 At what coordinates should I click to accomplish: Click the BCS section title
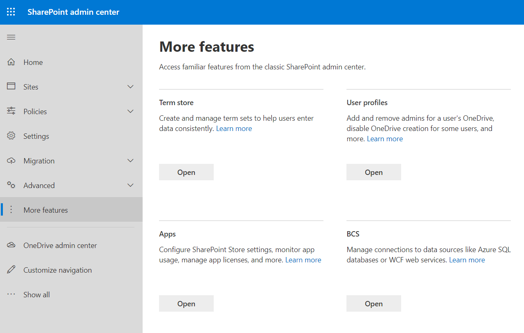[353, 234]
